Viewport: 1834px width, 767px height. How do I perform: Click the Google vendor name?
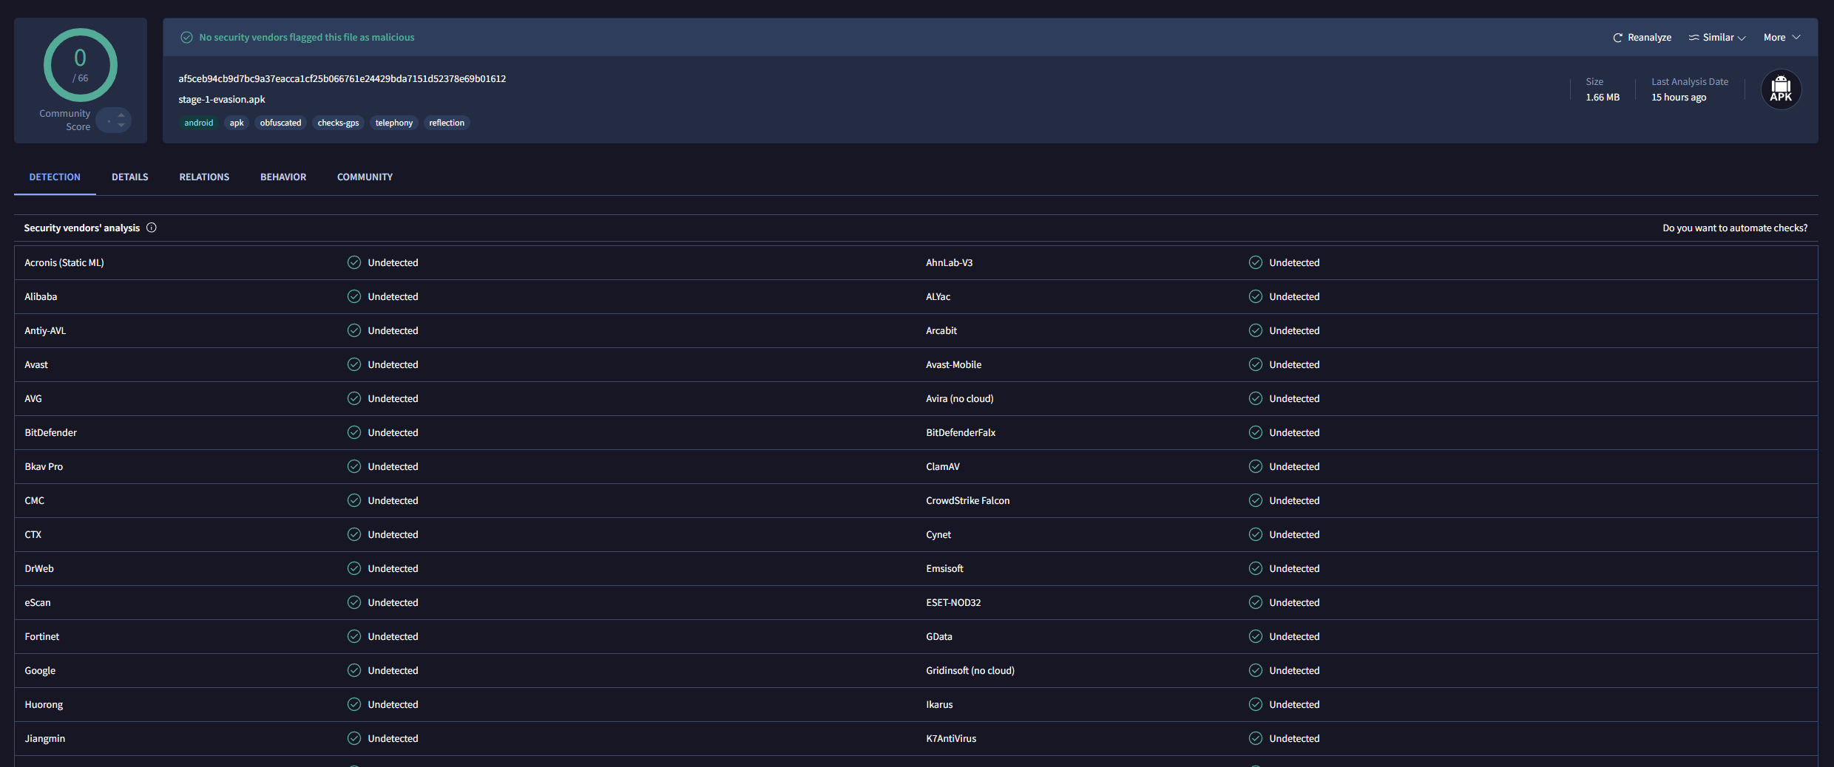40,671
